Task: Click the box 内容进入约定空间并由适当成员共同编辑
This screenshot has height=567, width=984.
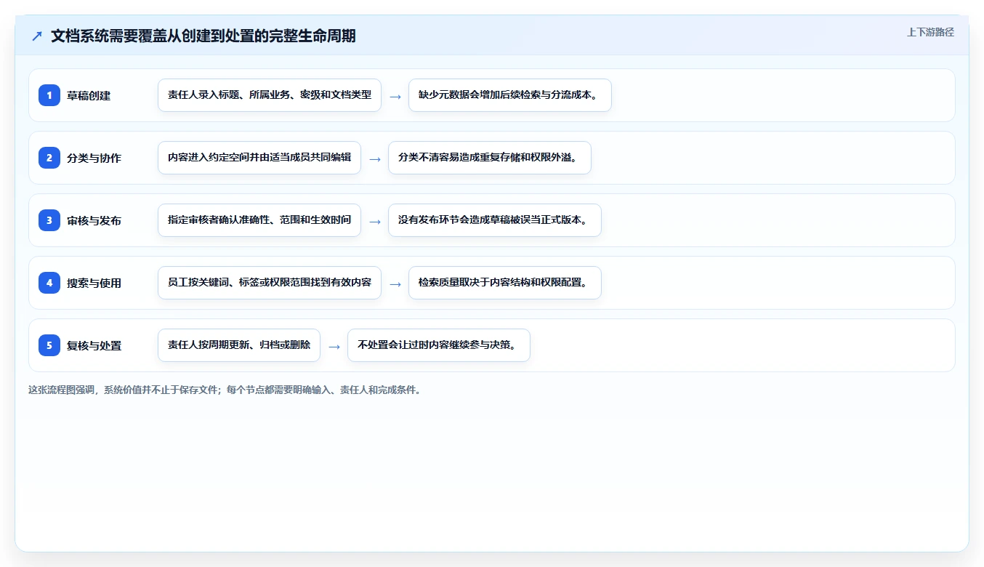Action: pyautogui.click(x=259, y=158)
